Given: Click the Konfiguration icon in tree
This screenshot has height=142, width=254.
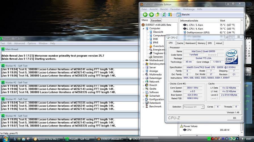Looking at the screenshot, I should [147, 99].
